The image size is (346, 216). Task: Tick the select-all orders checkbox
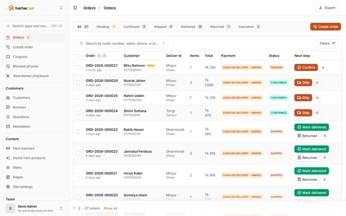coord(78,56)
